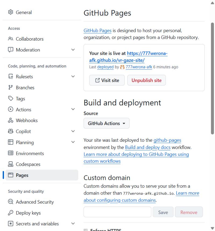
Task: Expand Secrets and variables chevron
Action: pos(73,223)
